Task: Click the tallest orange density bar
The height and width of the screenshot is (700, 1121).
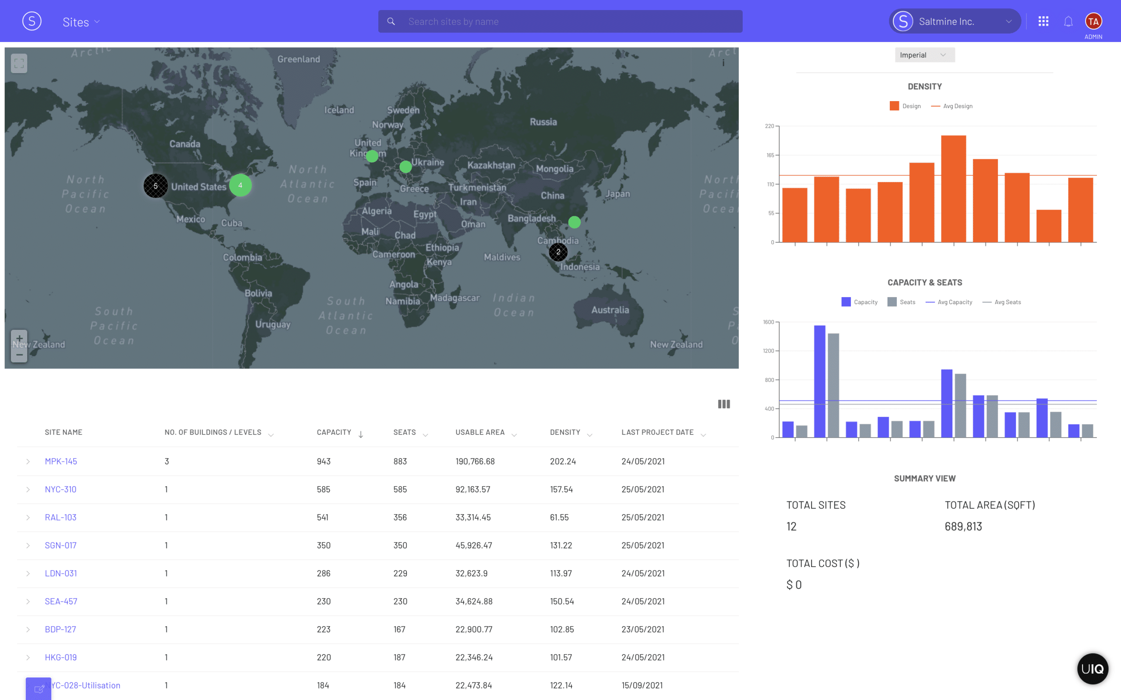Action: [953, 189]
